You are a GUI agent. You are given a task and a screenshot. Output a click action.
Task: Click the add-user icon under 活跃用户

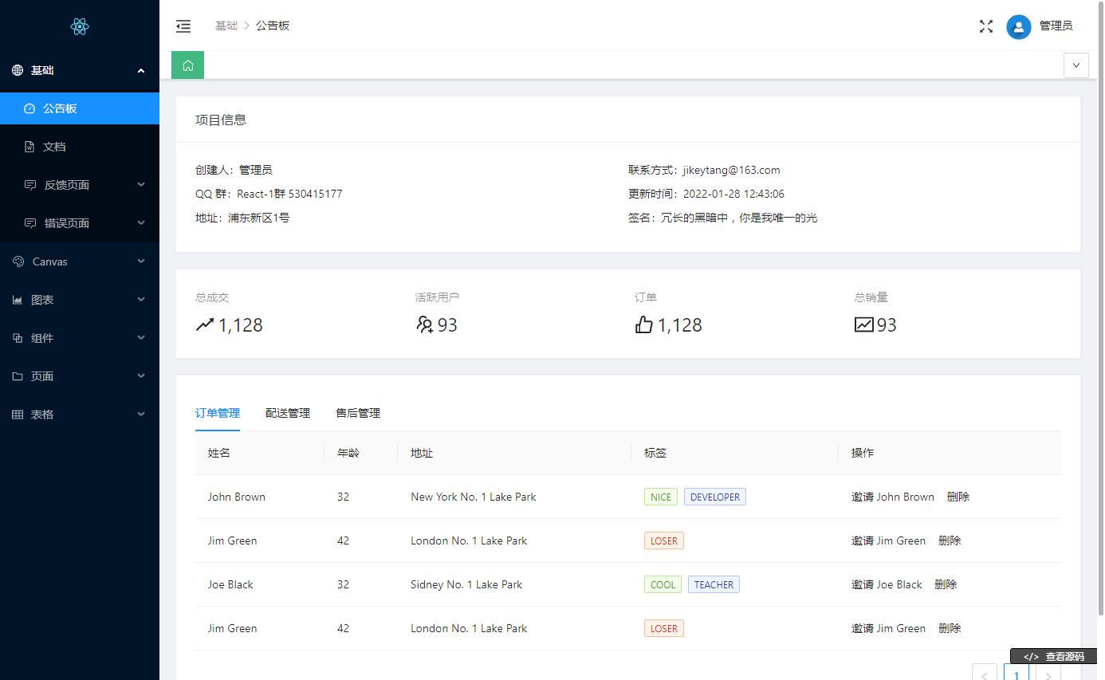[425, 324]
